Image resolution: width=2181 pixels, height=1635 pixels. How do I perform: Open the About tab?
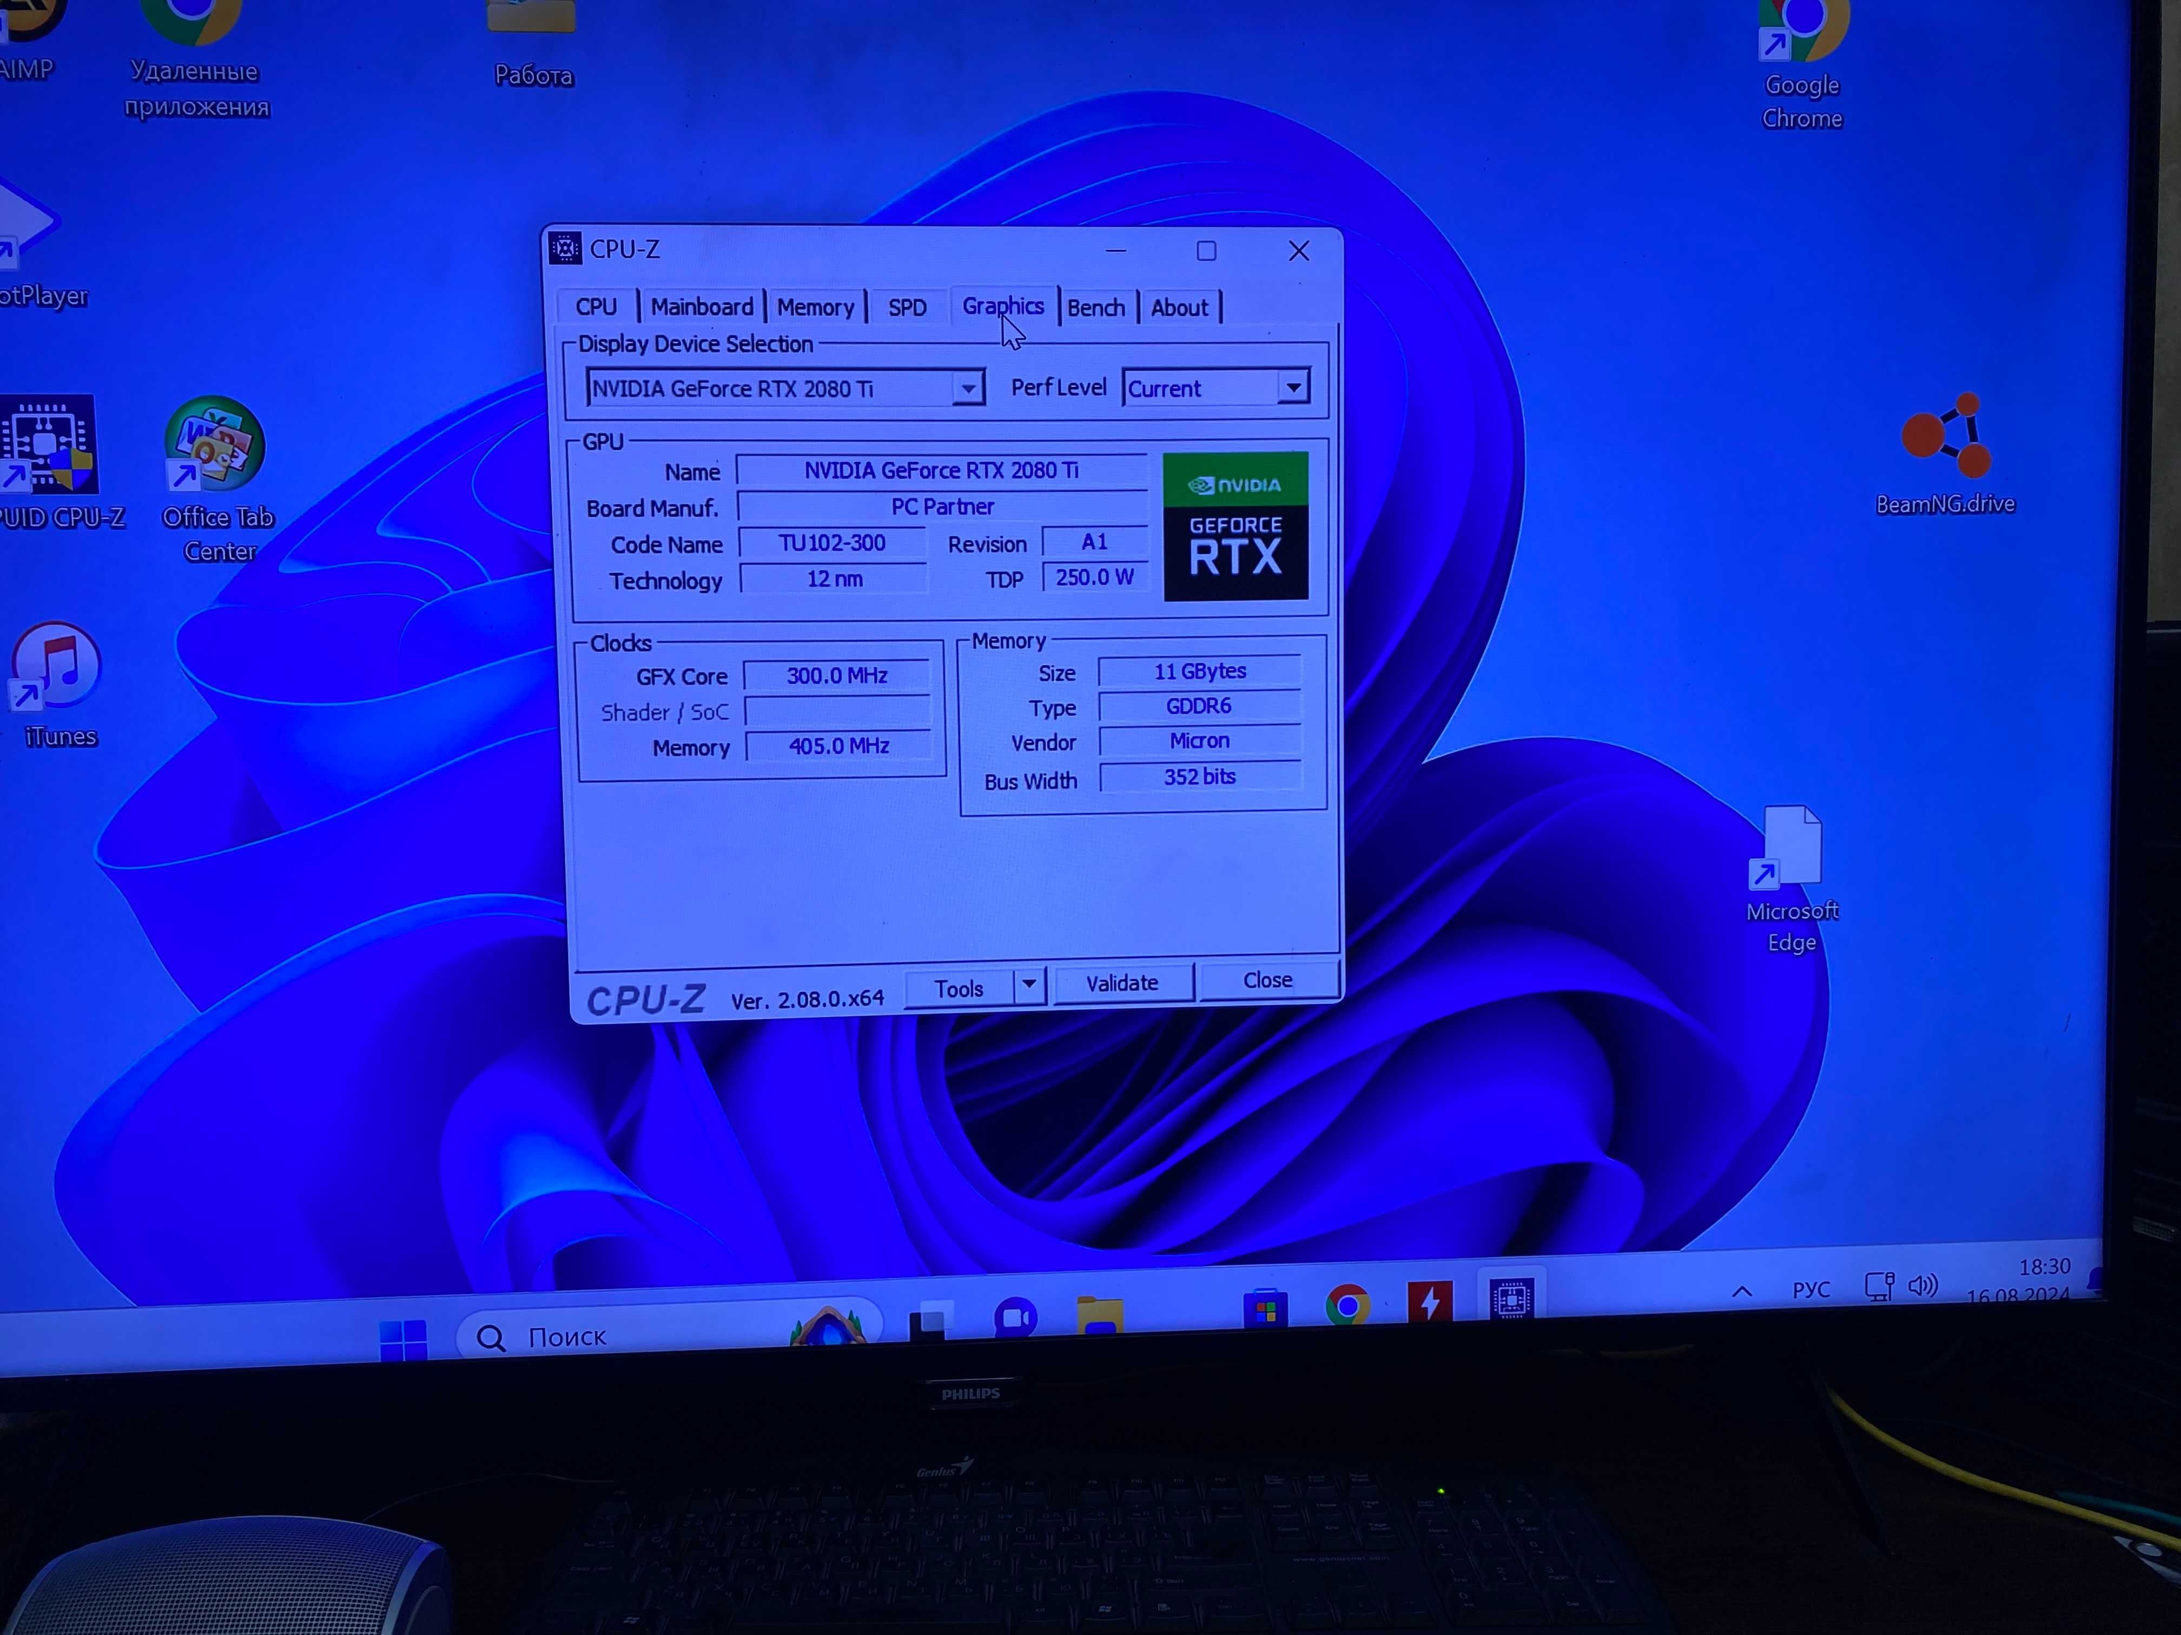(x=1179, y=308)
